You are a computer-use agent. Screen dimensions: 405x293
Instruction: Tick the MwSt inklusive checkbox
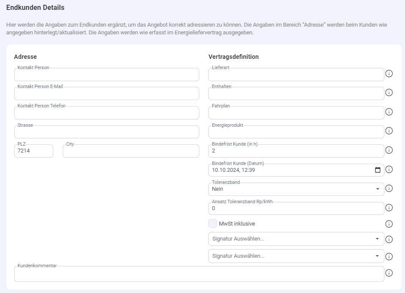pos(213,223)
